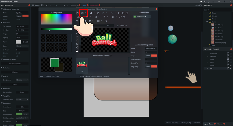Toggle visibility checkbox of Game layer
This screenshot has height=126, width=233.
pos(231,65)
